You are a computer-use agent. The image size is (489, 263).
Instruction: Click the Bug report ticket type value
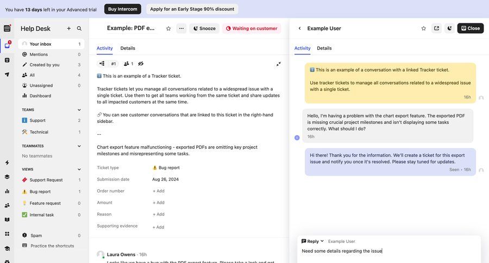[166, 167]
